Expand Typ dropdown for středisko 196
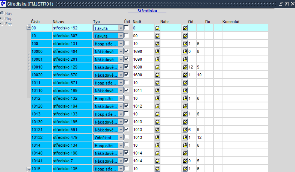295x172 pixels. 121,153
